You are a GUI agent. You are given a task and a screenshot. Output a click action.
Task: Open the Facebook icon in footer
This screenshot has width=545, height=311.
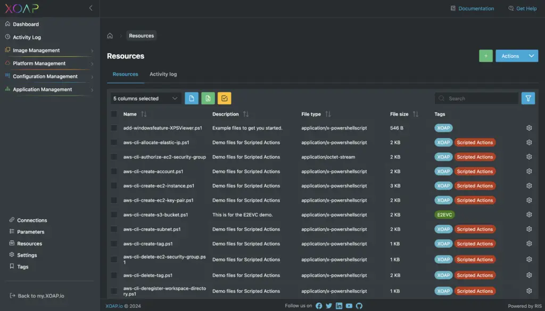pyautogui.click(x=319, y=306)
